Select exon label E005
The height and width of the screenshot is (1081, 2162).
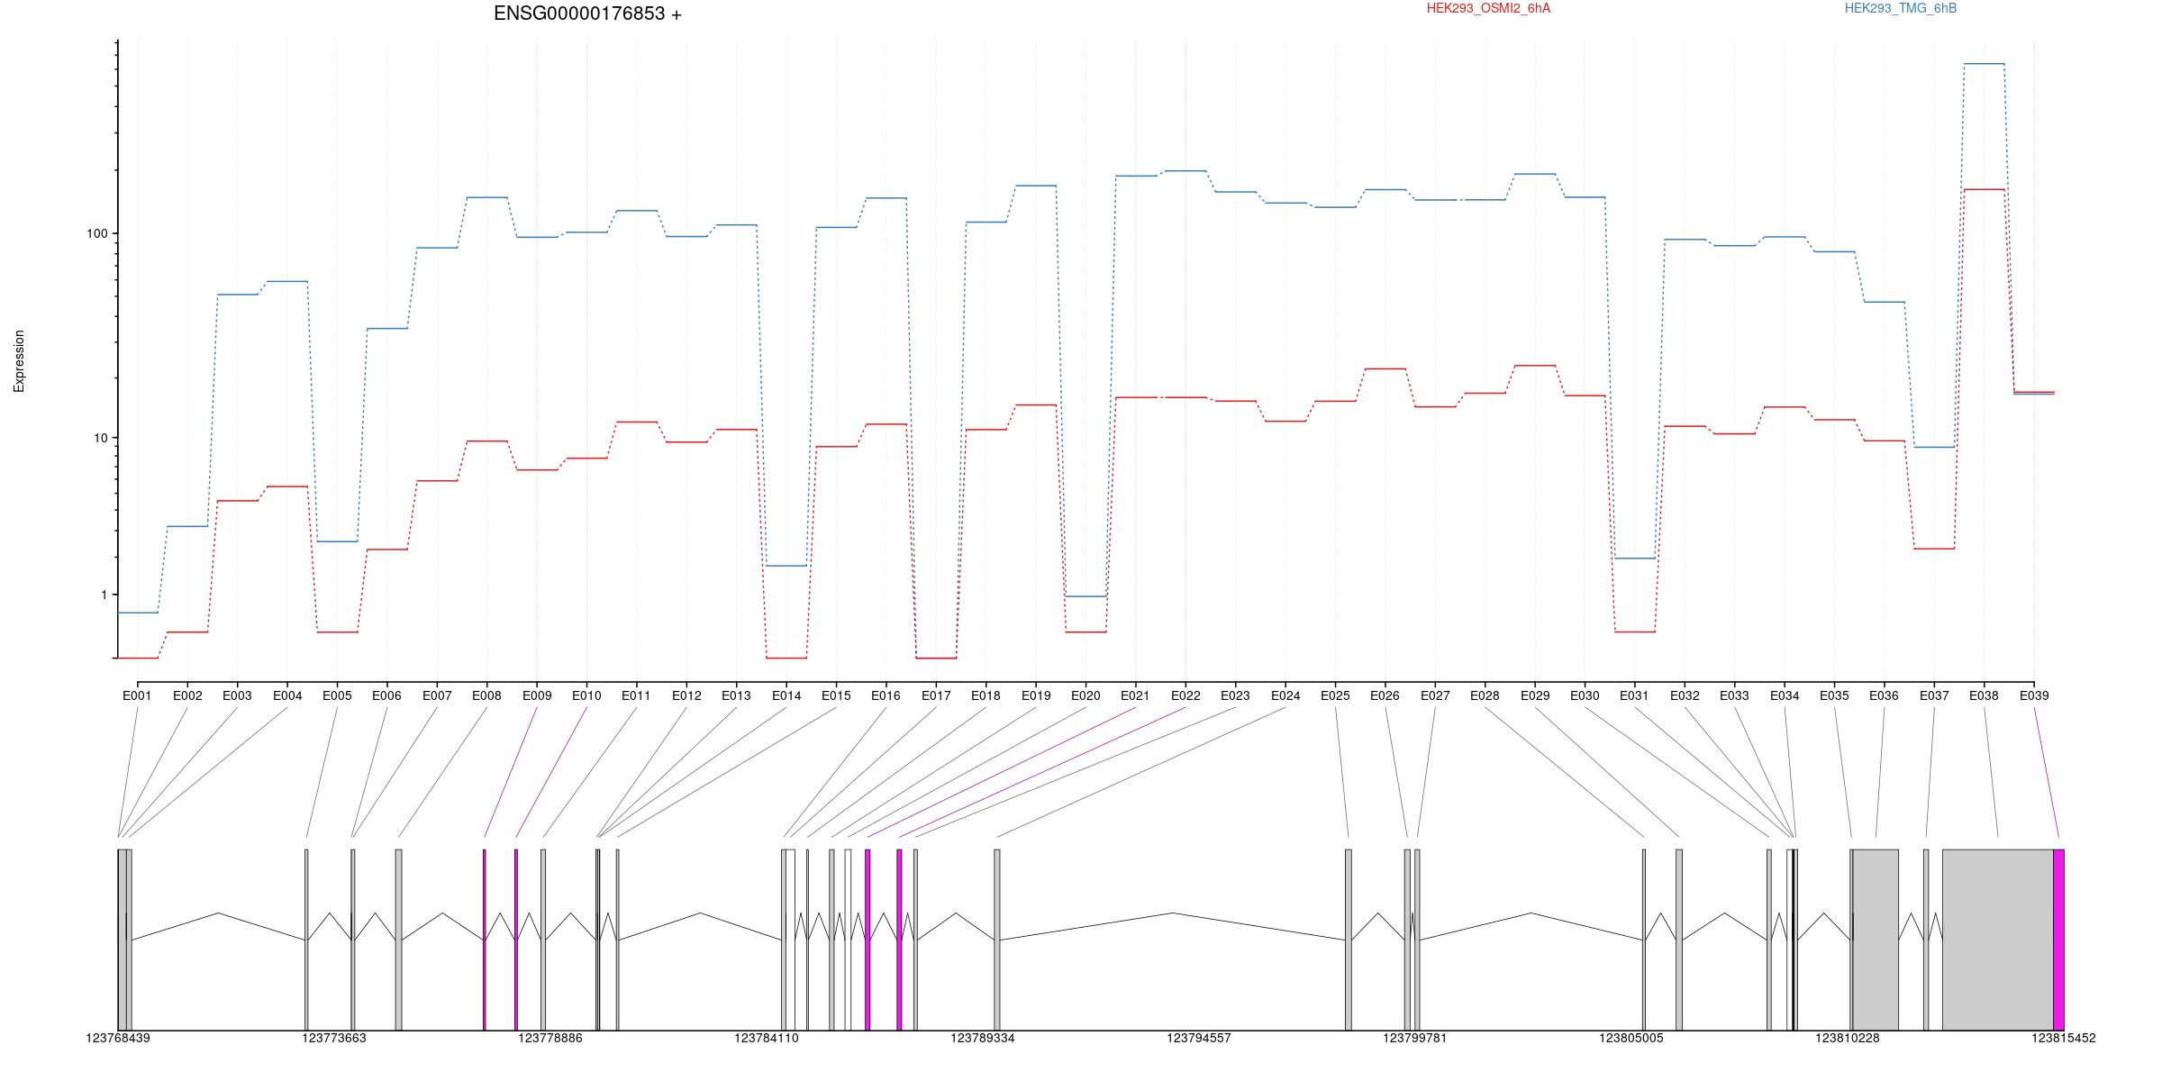[x=337, y=695]
